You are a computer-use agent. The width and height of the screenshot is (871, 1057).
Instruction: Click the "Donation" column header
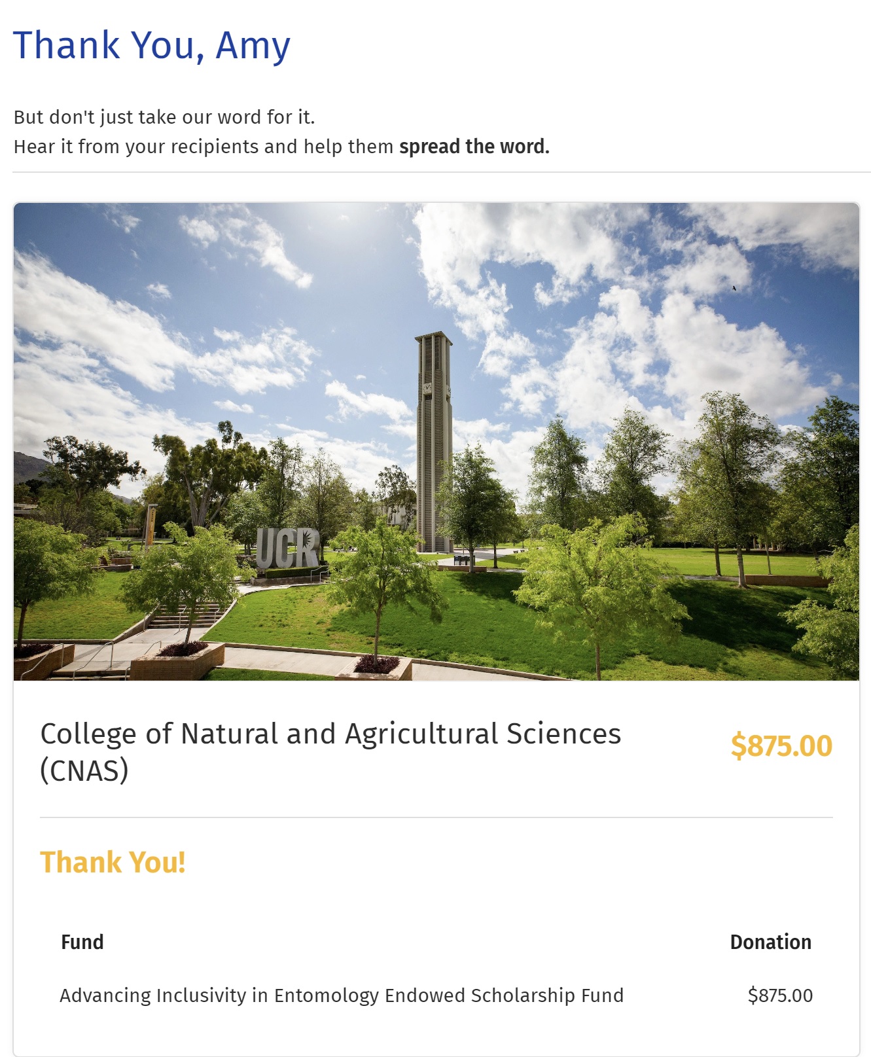tap(770, 942)
